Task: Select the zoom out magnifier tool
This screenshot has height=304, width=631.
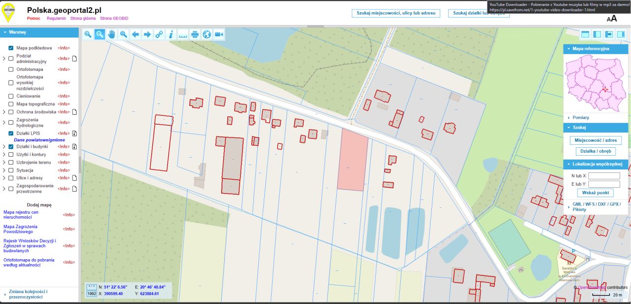Action: click(x=100, y=34)
